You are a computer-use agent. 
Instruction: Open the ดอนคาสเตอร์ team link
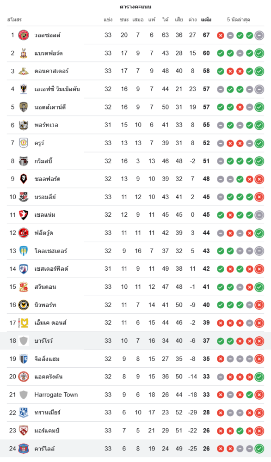pos(51,71)
